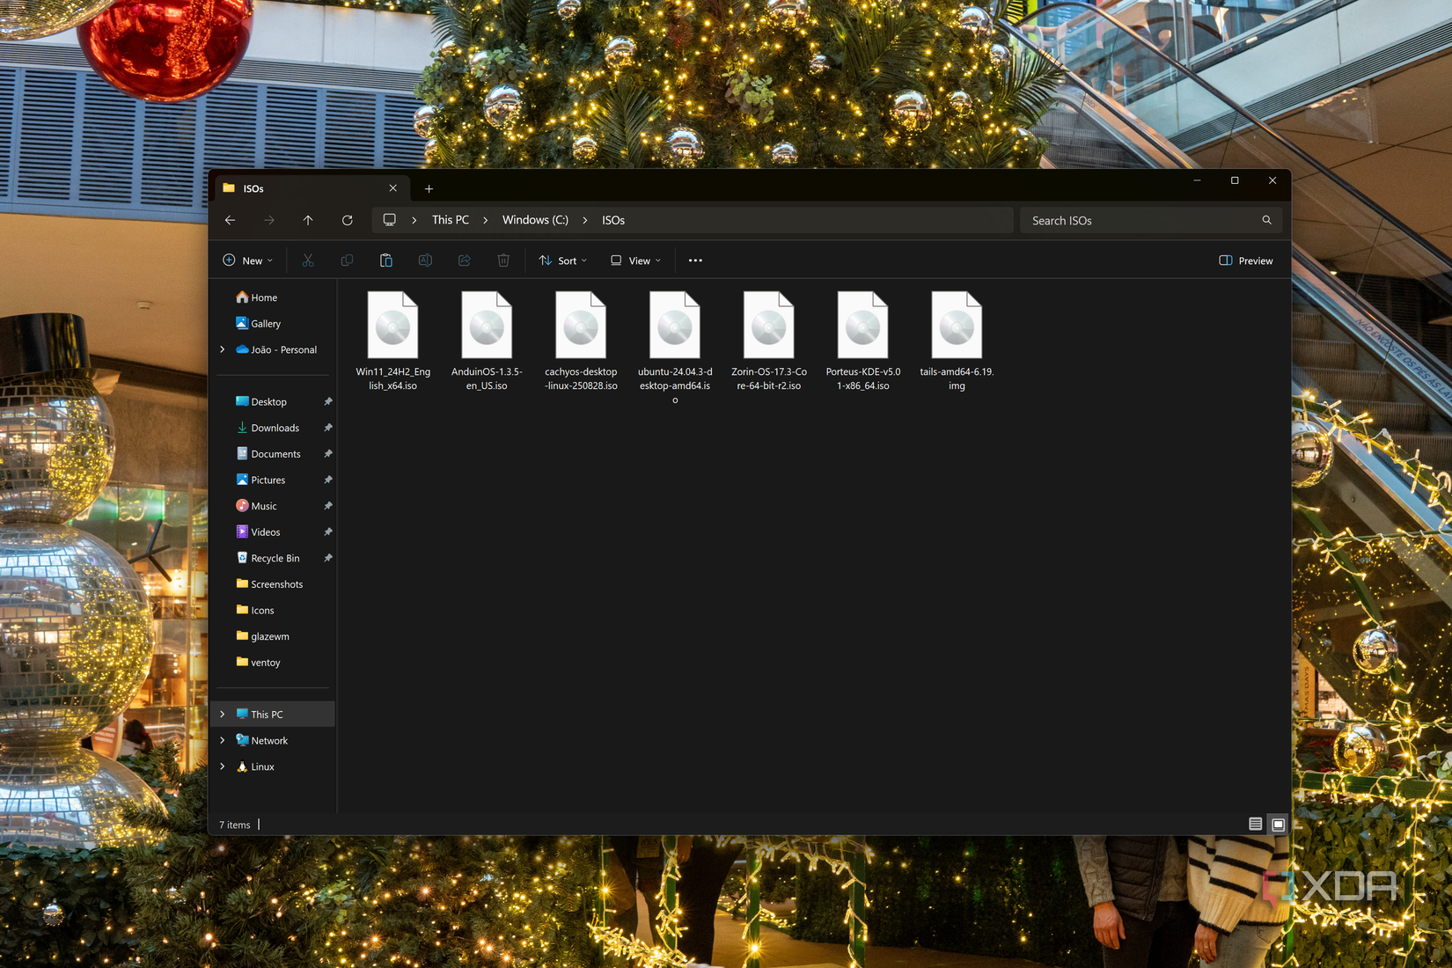Click the Copy icon in toolbar

[347, 260]
